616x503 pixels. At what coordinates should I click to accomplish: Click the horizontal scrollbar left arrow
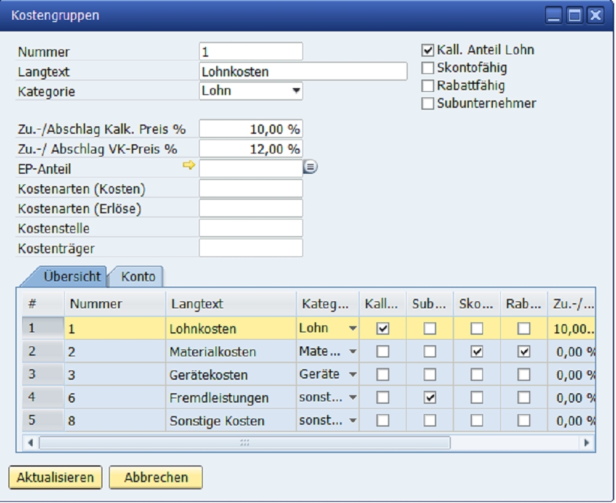30,443
